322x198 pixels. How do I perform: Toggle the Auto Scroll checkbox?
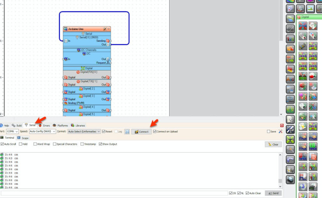coord(2,144)
